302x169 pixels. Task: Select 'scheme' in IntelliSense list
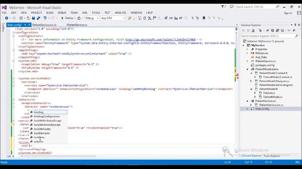[x=49, y=142]
